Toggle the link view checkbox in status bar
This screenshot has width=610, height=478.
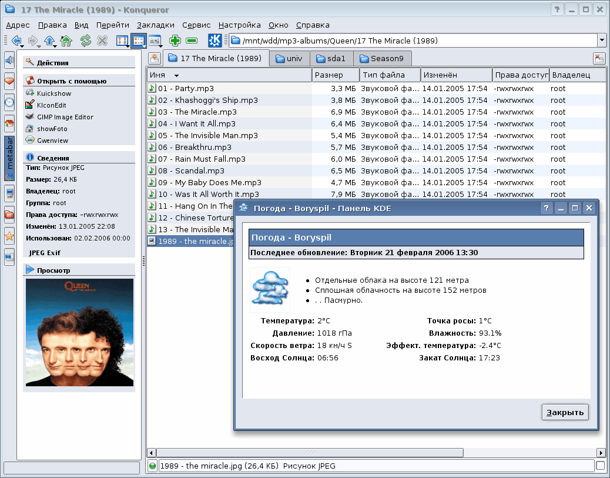coord(600,466)
